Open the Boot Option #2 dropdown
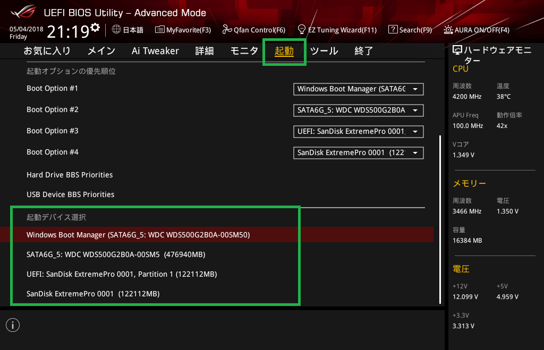 359,110
